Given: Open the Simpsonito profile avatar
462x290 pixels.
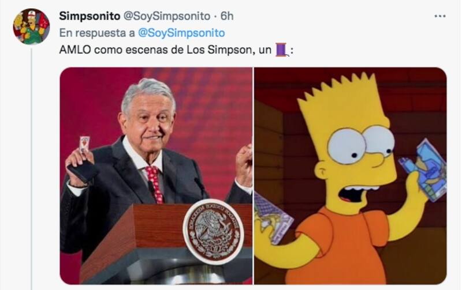Looking at the screenshot, I should 31,27.
